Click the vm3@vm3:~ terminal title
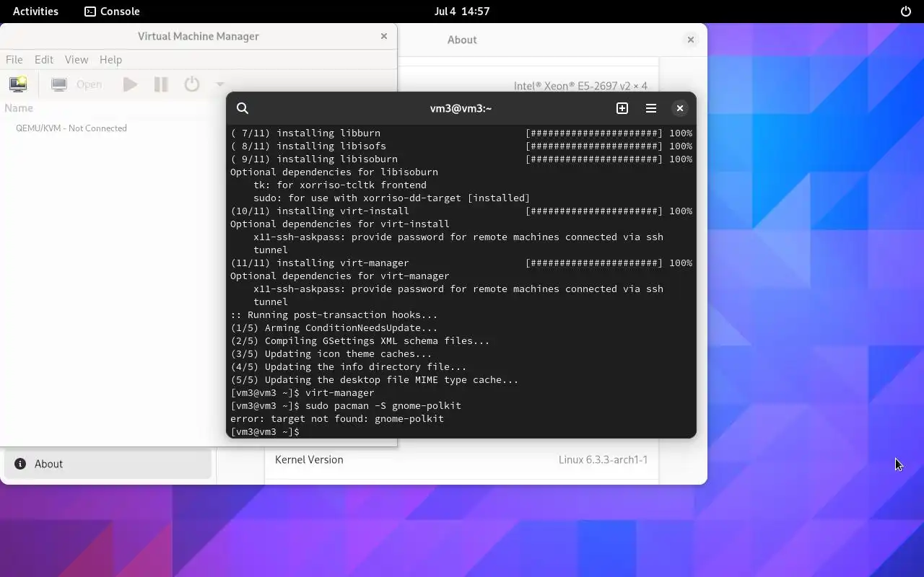This screenshot has height=577, width=924. [461, 108]
